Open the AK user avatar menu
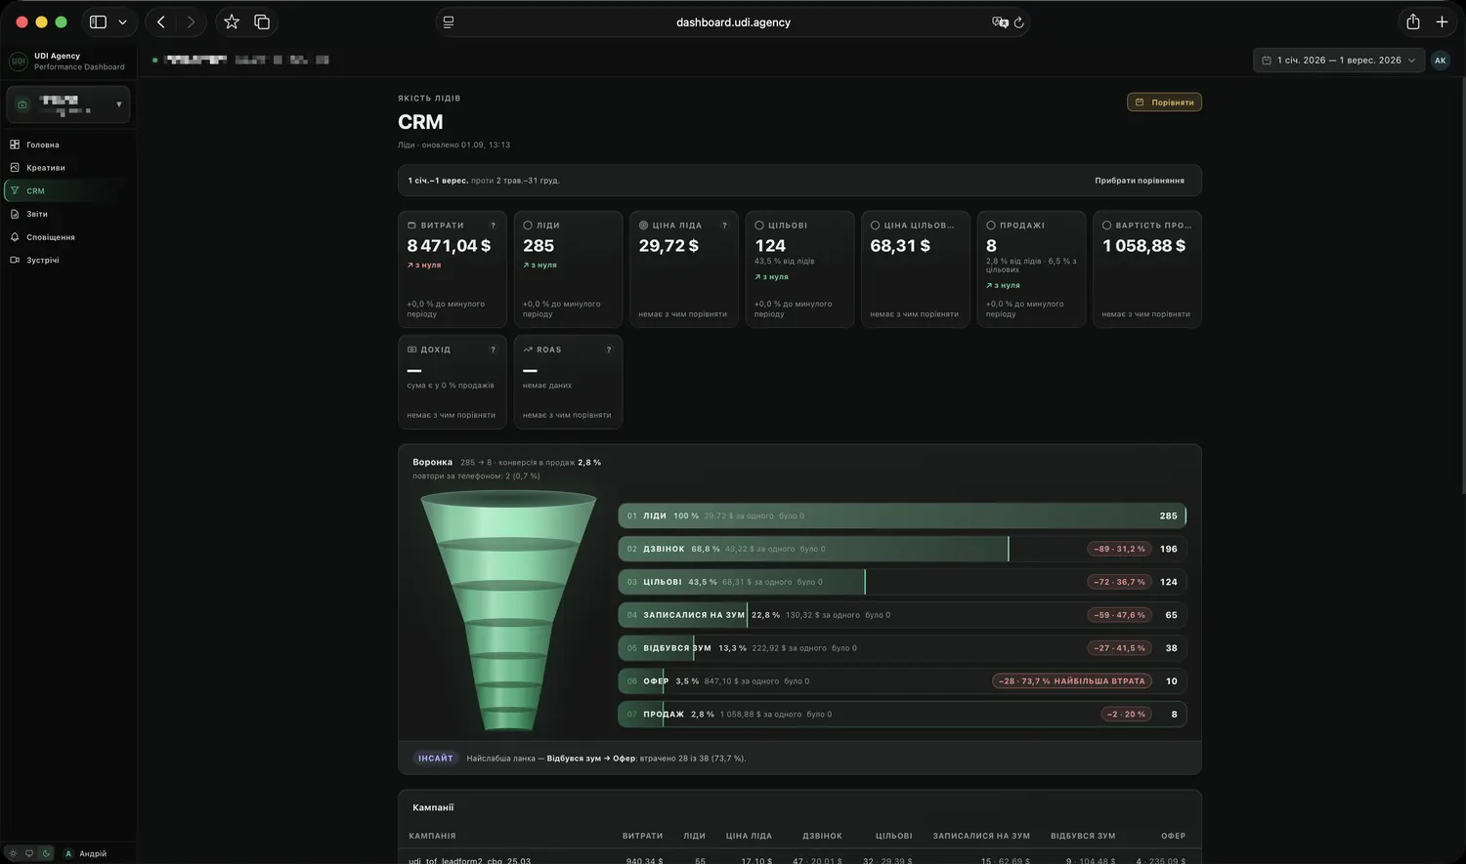This screenshot has height=864, width=1466. tap(1440, 61)
